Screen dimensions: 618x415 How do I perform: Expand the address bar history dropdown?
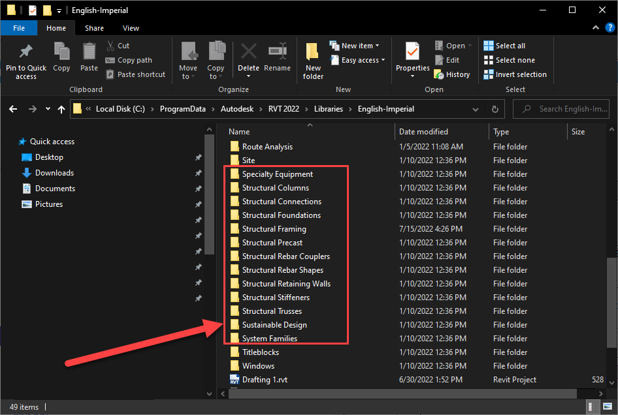[476, 110]
